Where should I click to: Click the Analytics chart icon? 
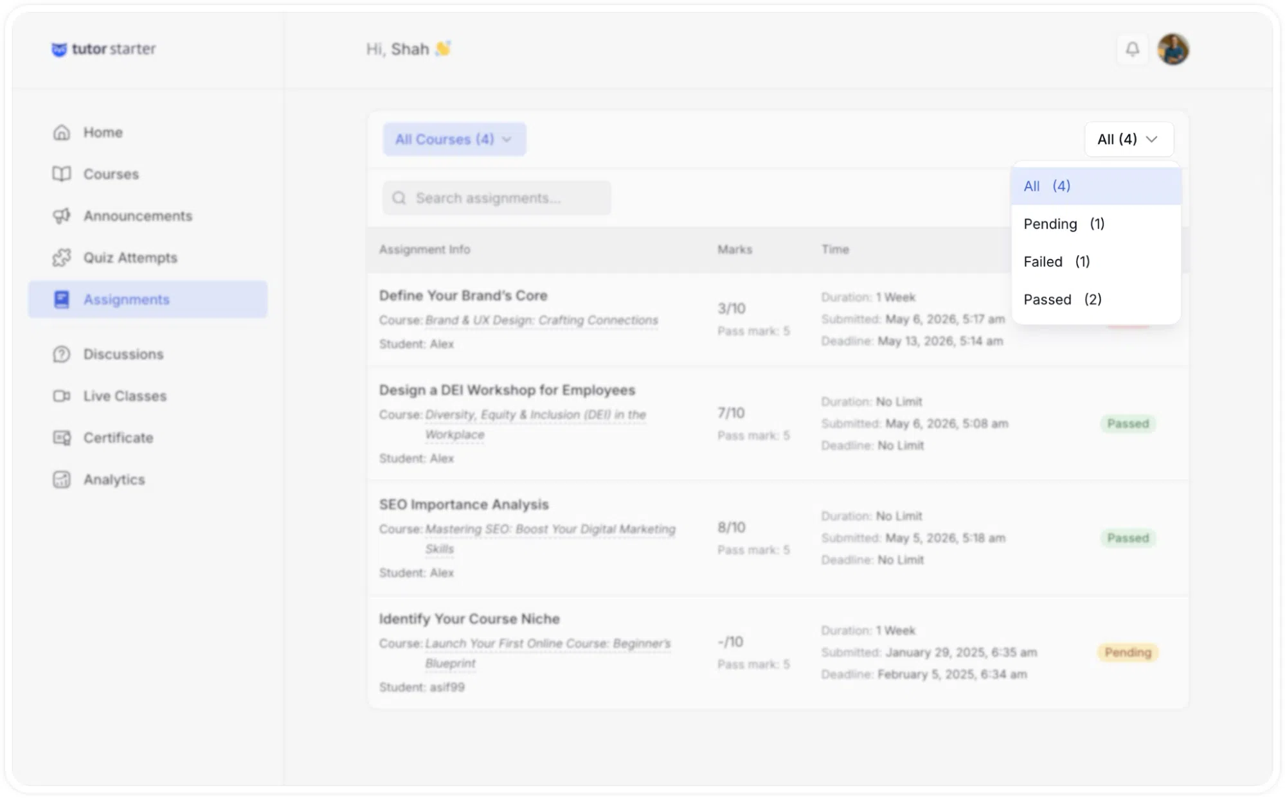62,479
